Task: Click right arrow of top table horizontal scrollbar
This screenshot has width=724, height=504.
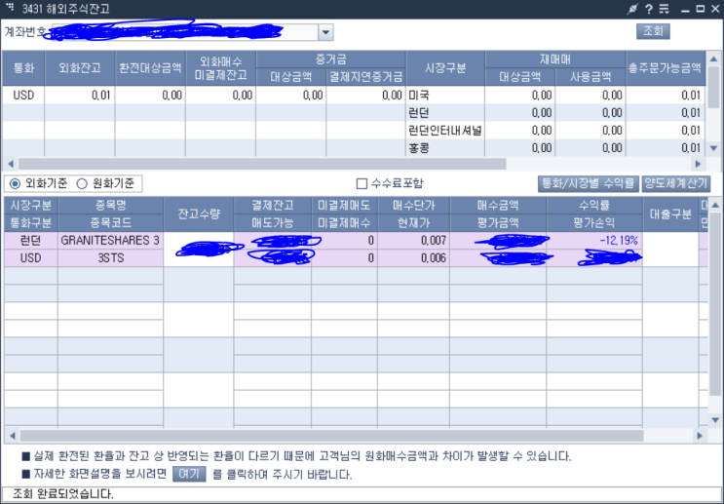Action: (698, 164)
